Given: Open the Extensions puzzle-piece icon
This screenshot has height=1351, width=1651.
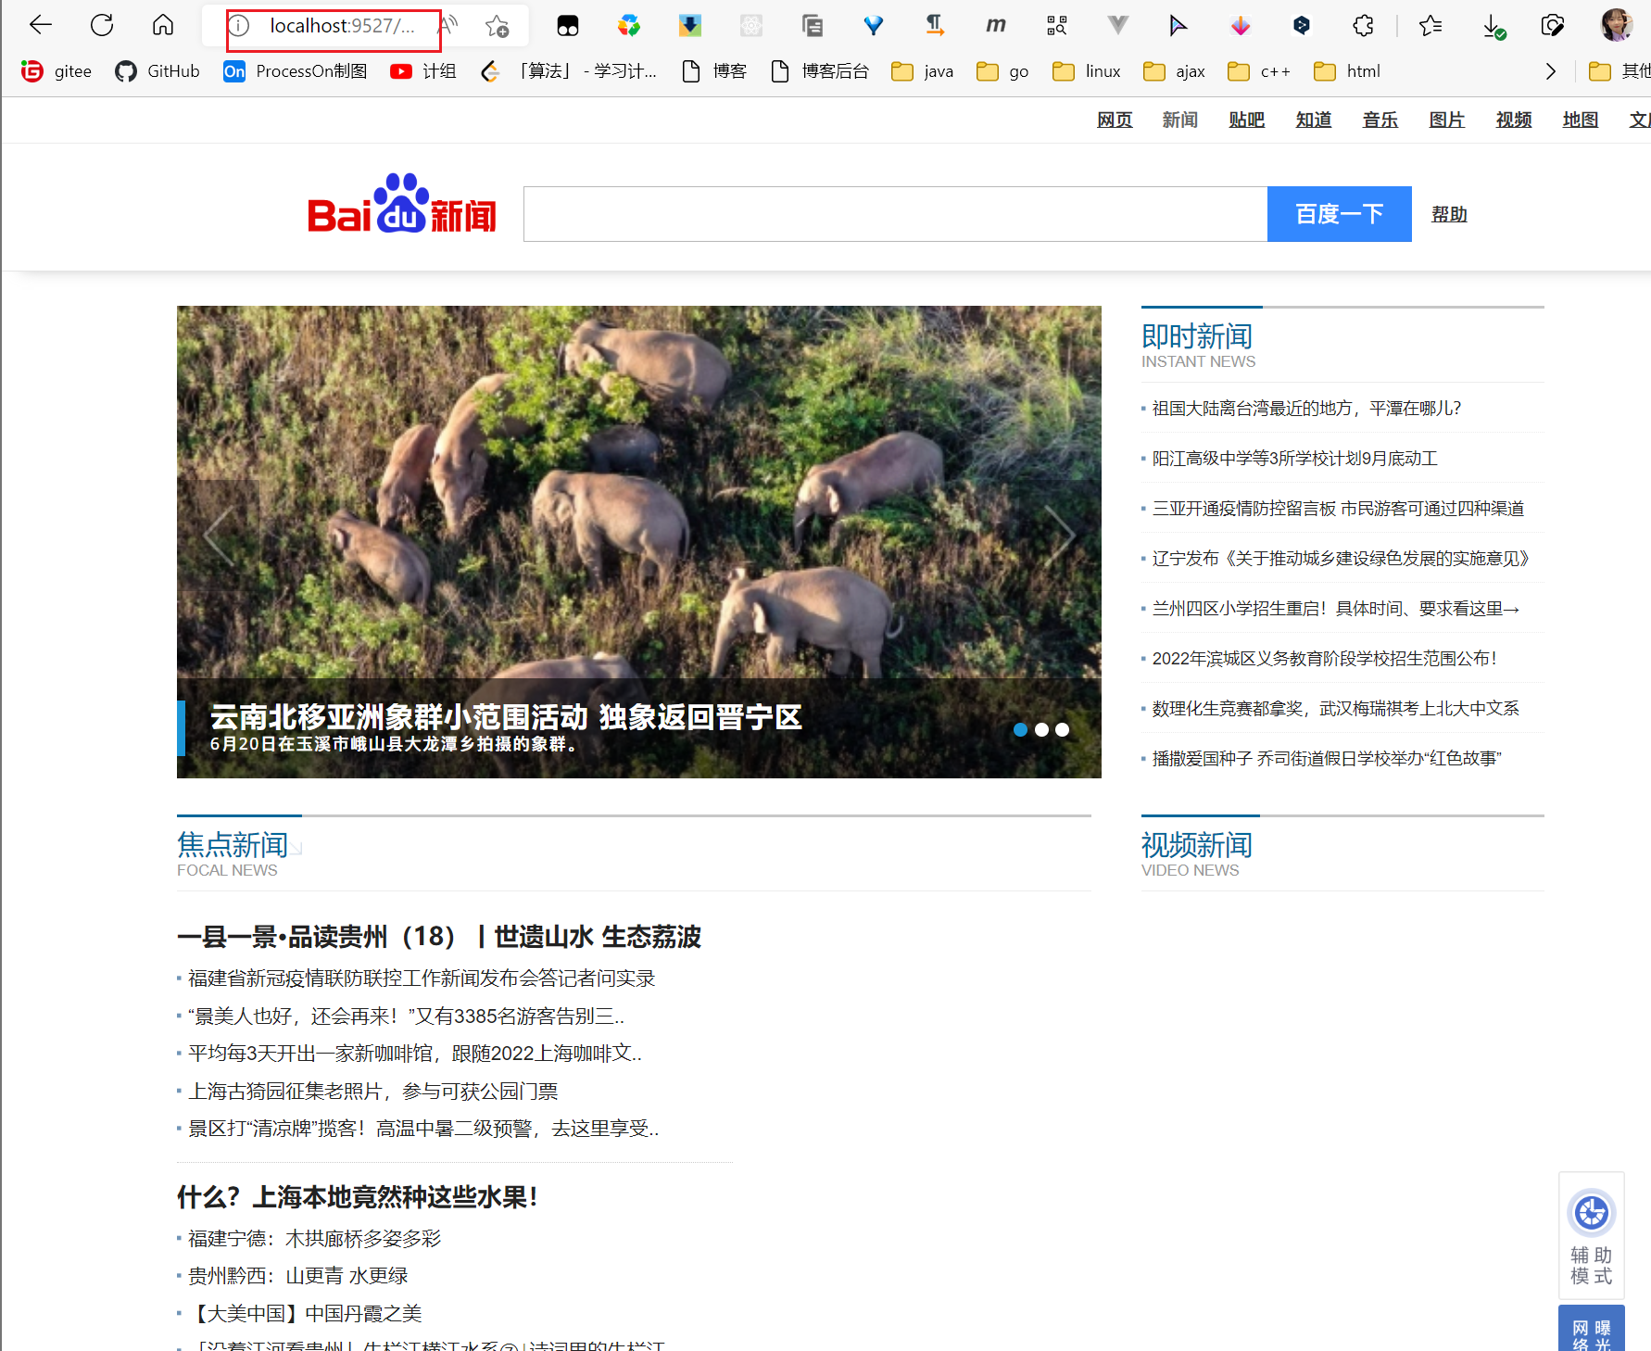Looking at the screenshot, I should [1363, 26].
